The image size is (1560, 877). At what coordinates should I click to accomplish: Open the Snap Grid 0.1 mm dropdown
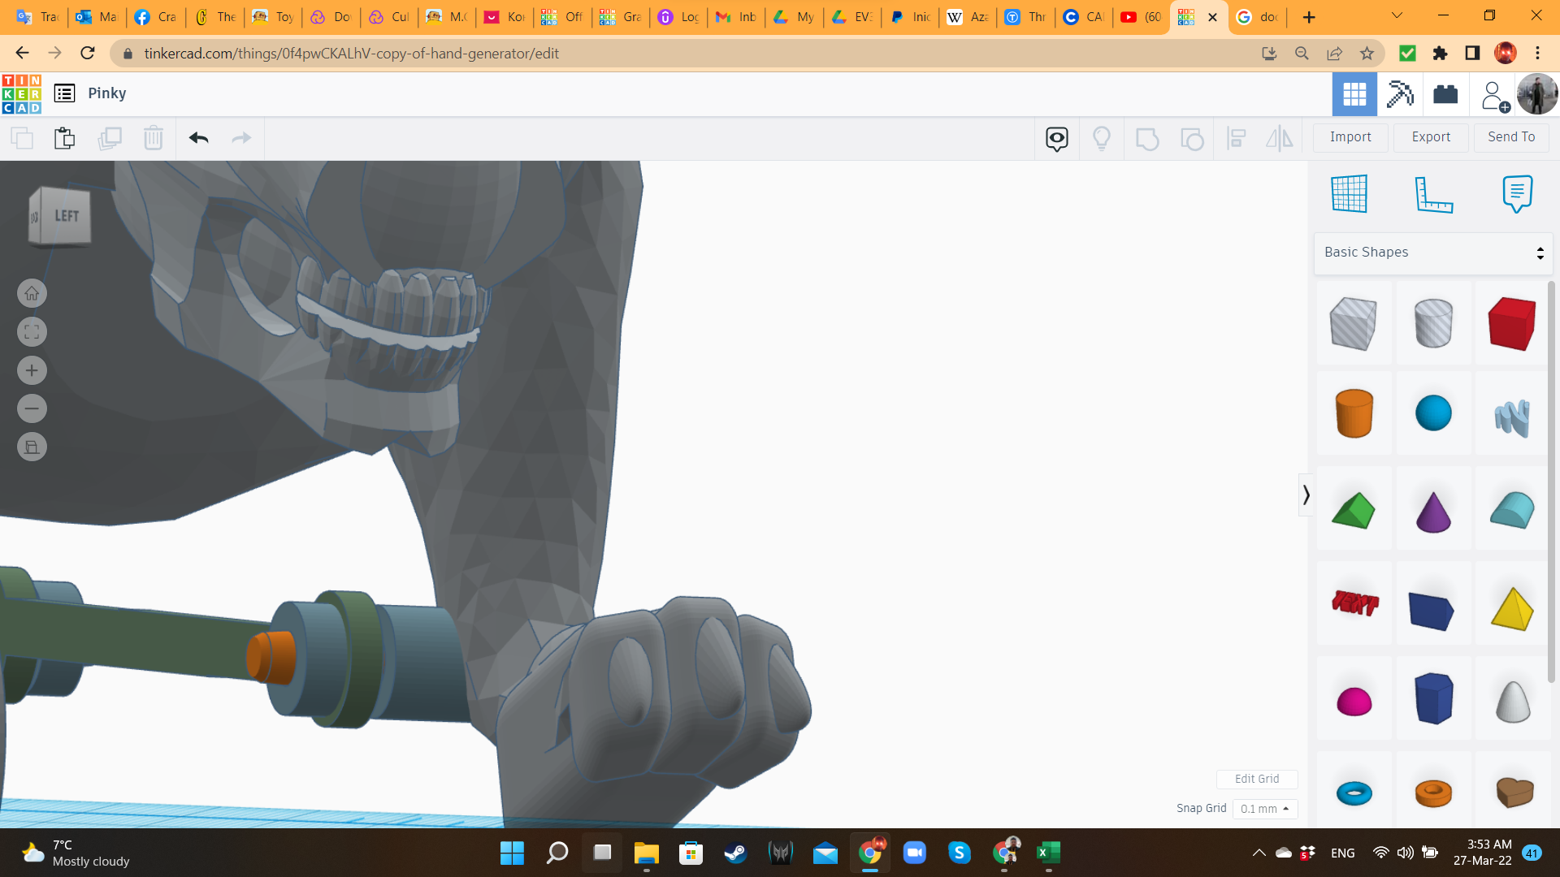pyautogui.click(x=1265, y=809)
